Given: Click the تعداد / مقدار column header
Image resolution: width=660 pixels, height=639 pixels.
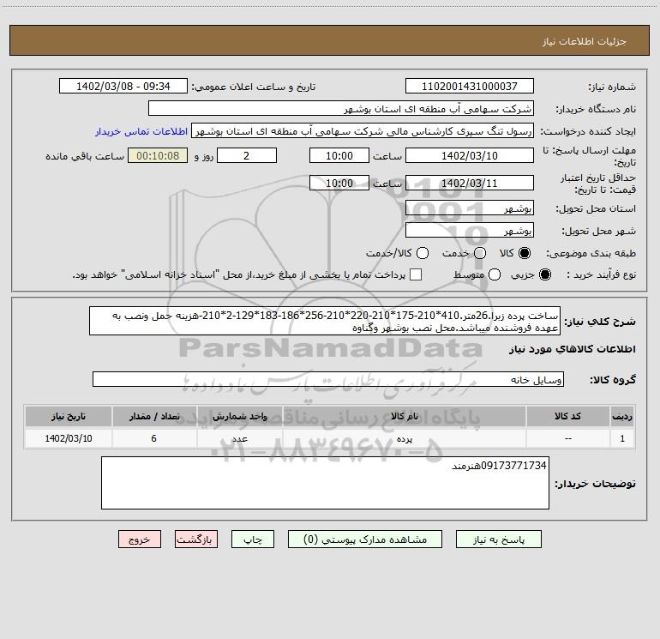Looking at the screenshot, I should pyautogui.click(x=154, y=416).
